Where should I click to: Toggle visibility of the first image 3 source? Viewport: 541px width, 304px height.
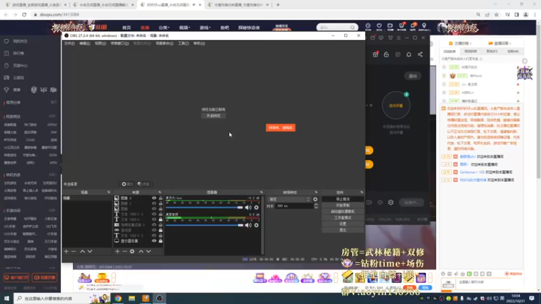point(154,198)
